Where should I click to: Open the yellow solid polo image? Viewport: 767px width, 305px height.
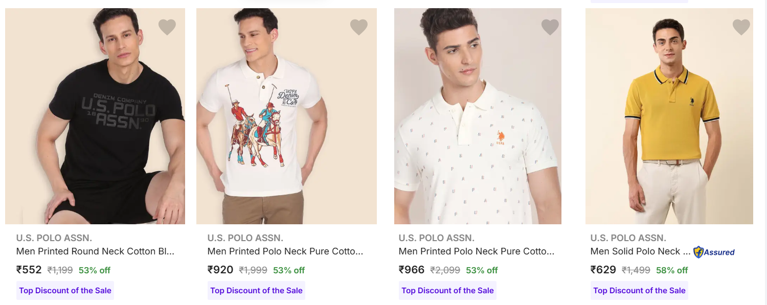pyautogui.click(x=669, y=116)
